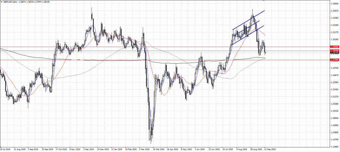Click the red 1.28400 price label
The height and width of the screenshot is (152, 340).
pyautogui.click(x=334, y=50)
